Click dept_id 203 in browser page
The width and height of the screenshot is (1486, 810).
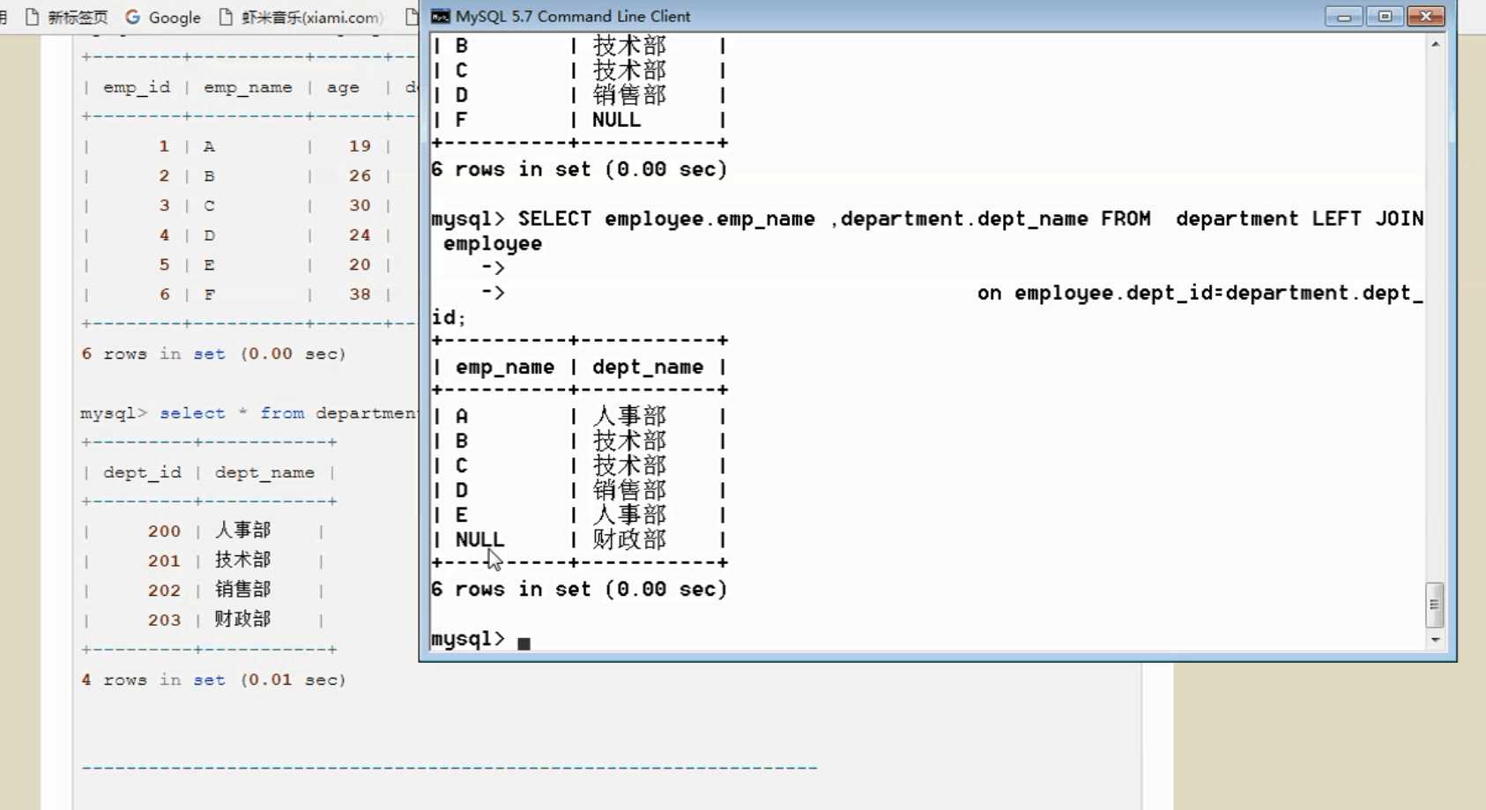coord(164,621)
